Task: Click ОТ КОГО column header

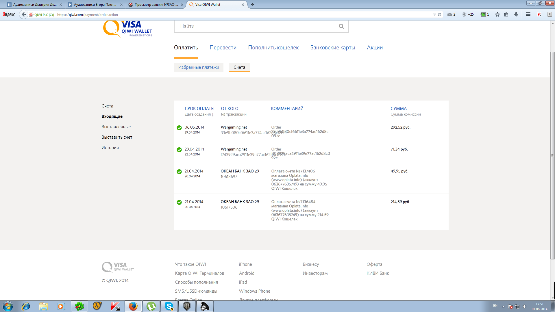Action: coord(230,109)
